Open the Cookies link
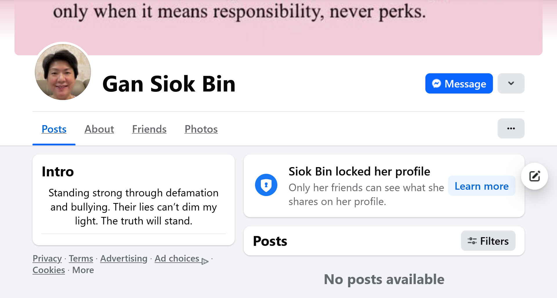 [x=49, y=270]
